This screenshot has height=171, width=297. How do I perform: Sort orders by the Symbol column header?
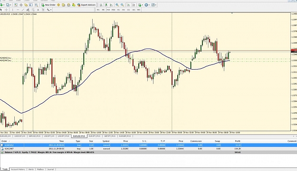coord(106,141)
